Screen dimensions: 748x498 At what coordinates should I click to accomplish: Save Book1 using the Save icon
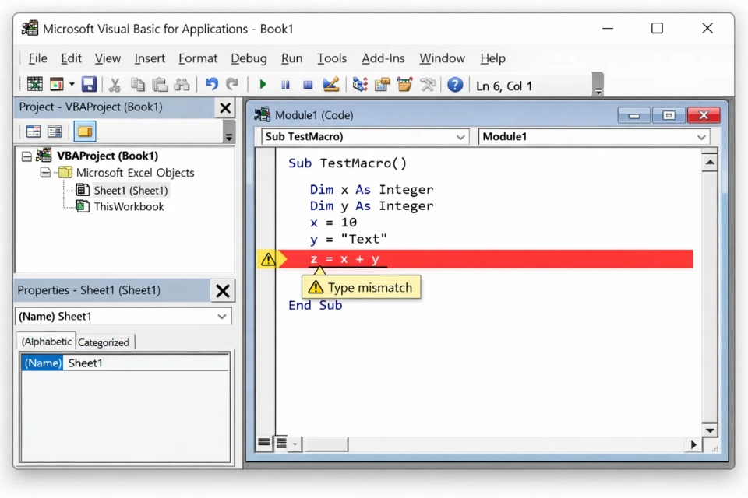(88, 83)
